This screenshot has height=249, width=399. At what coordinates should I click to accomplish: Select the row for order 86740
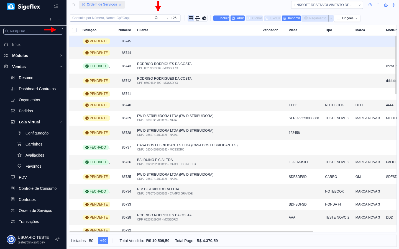click(74, 105)
